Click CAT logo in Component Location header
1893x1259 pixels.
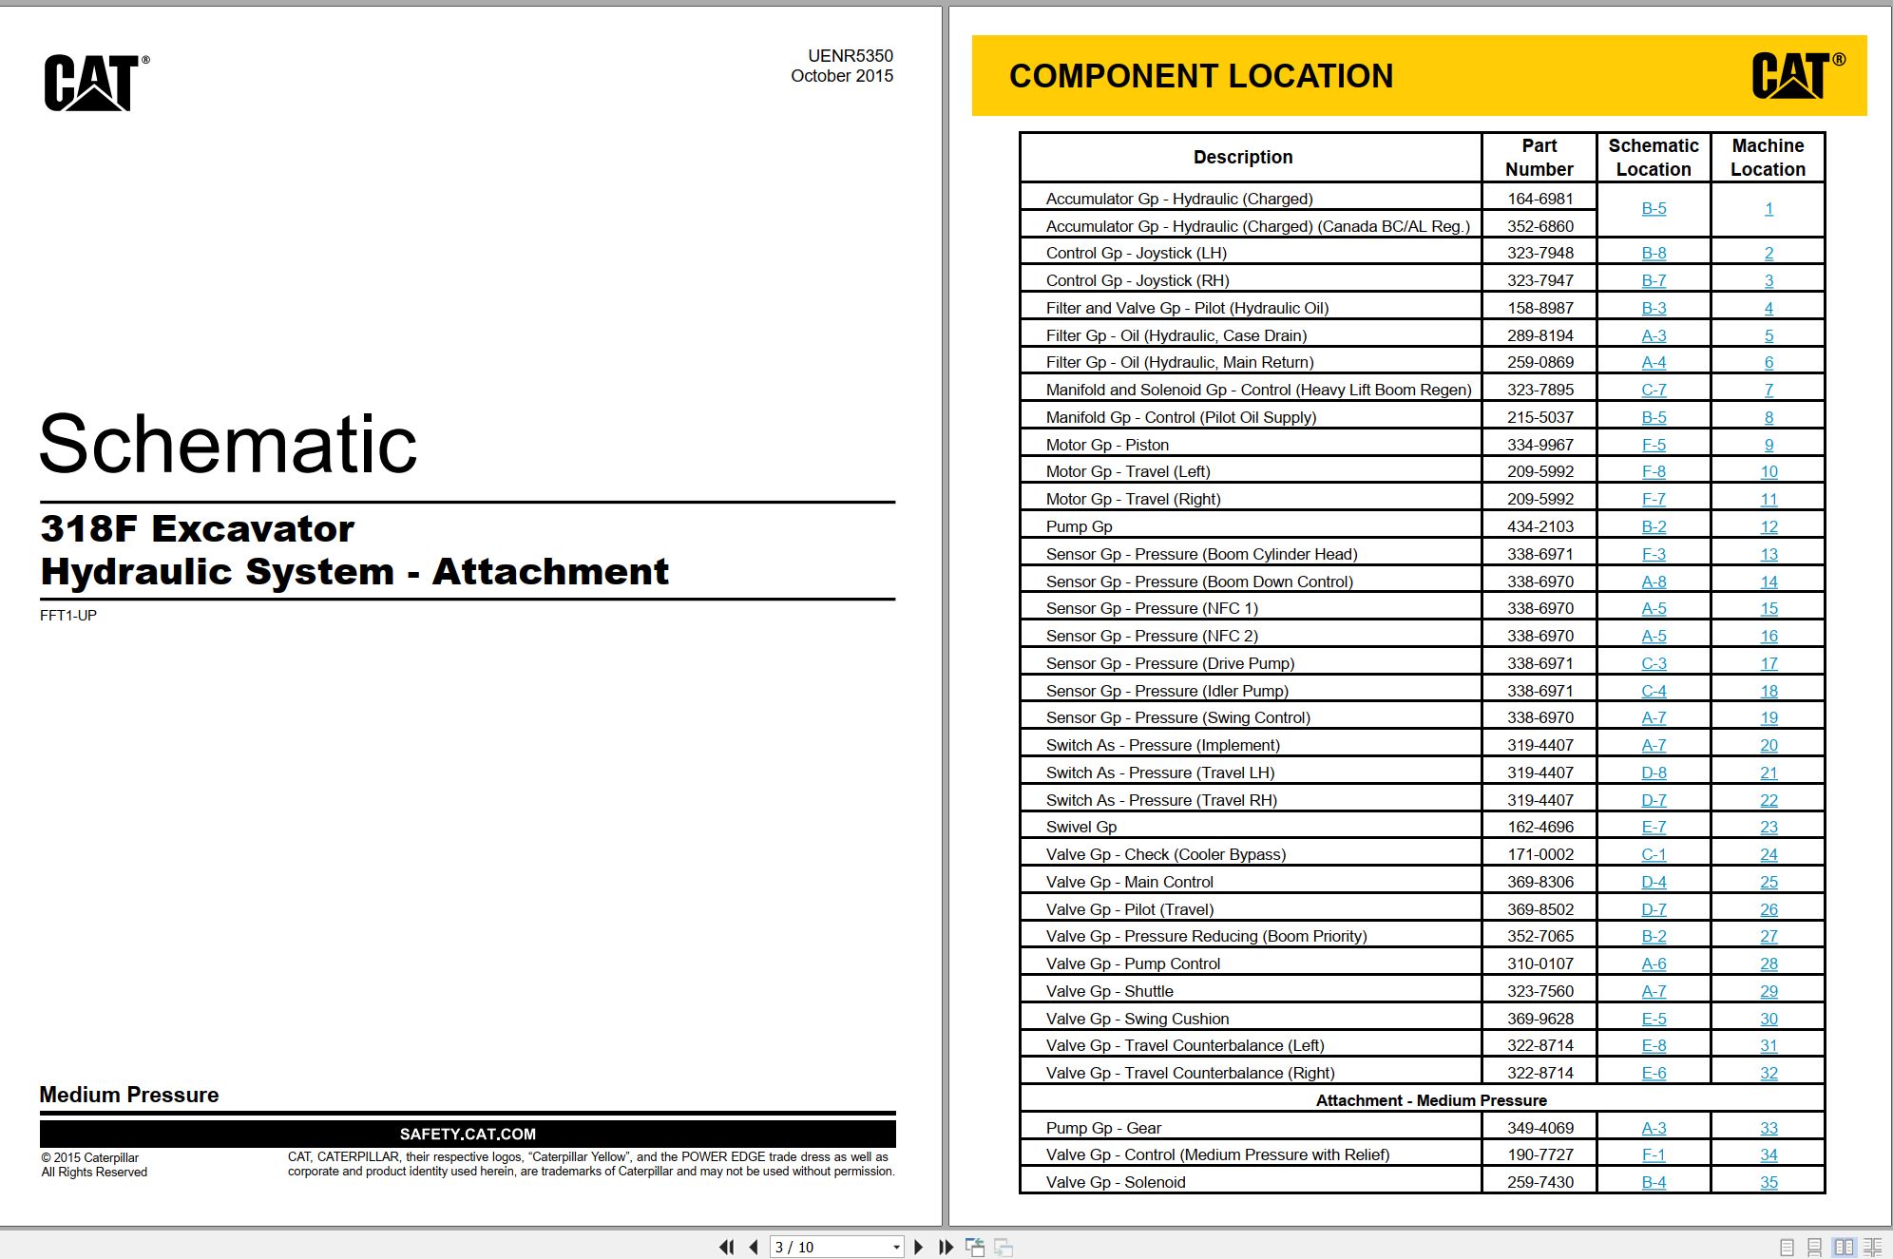pos(1797,75)
